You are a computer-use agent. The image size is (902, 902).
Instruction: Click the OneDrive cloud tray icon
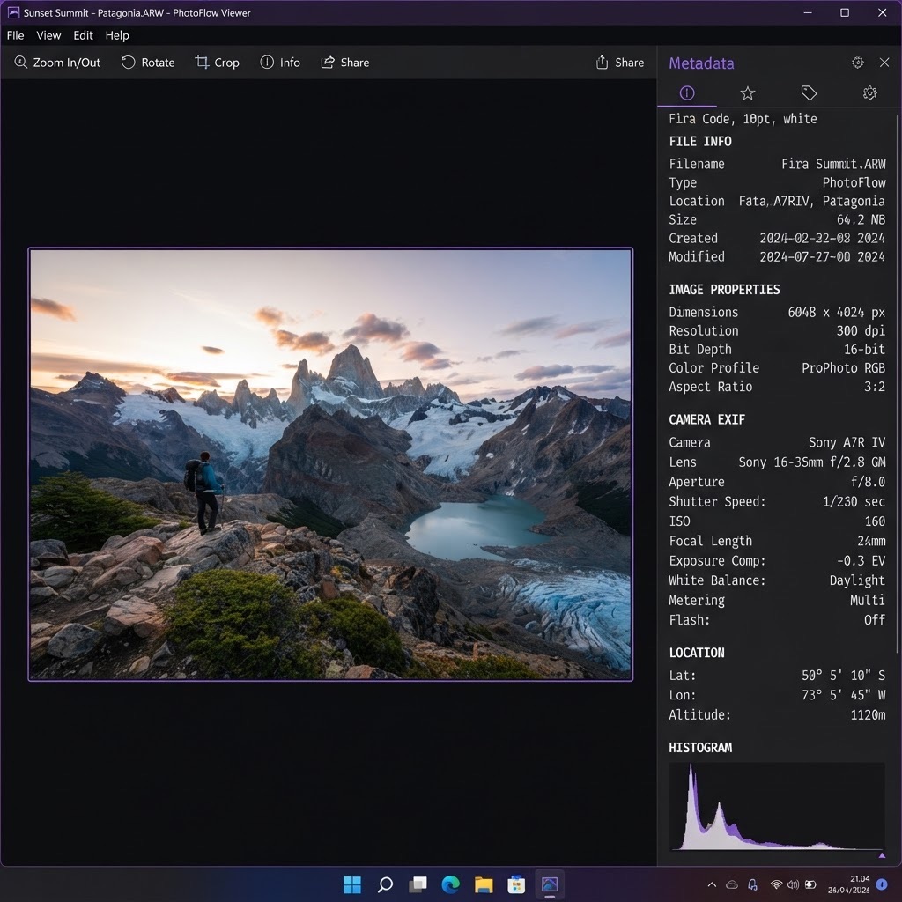coord(732,884)
